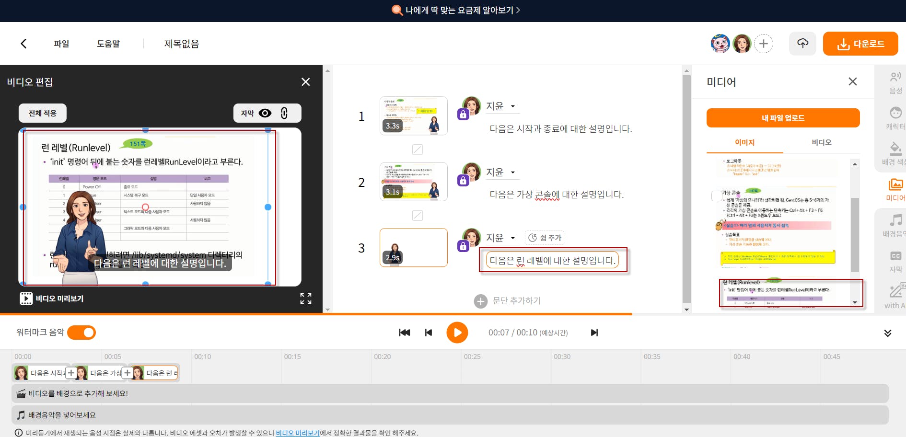The height and width of the screenshot is (437, 906).
Task: Insert a clip after the first timeline clip
Action: (x=71, y=373)
